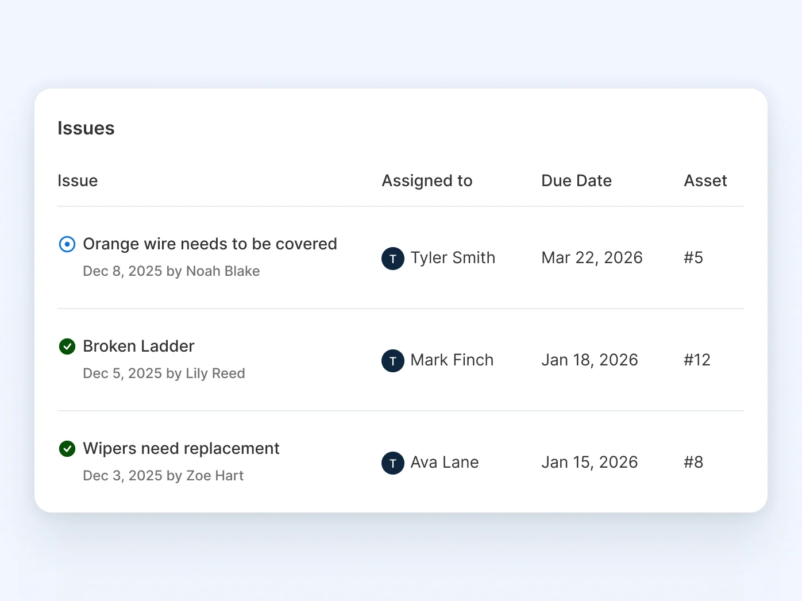
Task: Select the Issue column header
Action: coord(78,180)
